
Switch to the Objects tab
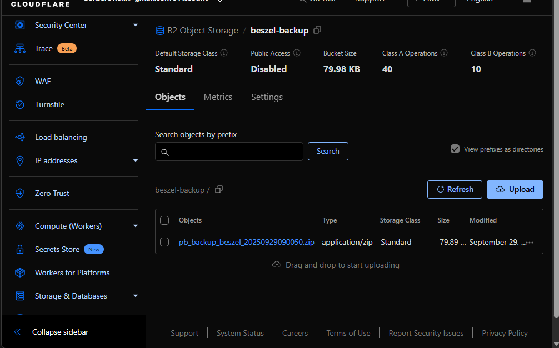170,97
